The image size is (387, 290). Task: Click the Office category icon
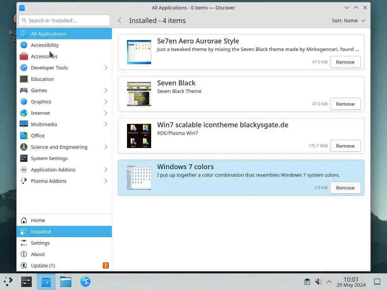24,136
